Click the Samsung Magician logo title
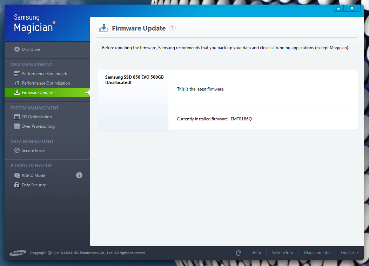Screen dimensions: 369x266 pos(34,23)
